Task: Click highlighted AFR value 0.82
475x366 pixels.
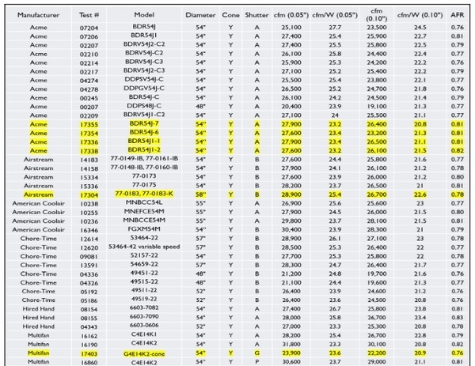Action: coord(457,151)
